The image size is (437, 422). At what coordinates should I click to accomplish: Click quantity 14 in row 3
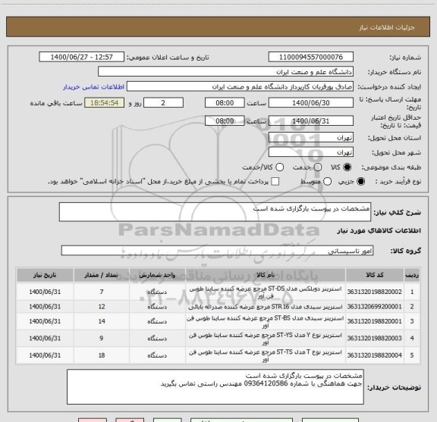pos(102,321)
